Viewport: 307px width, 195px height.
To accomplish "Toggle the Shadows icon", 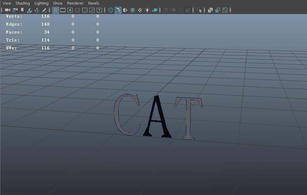I will pos(154,10).
